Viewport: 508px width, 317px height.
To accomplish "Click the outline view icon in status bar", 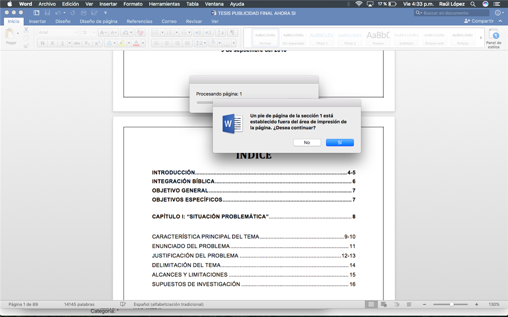I will (x=396, y=305).
